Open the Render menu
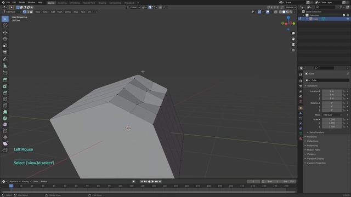This screenshot has width=351, height=197. pyautogui.click(x=22, y=2)
